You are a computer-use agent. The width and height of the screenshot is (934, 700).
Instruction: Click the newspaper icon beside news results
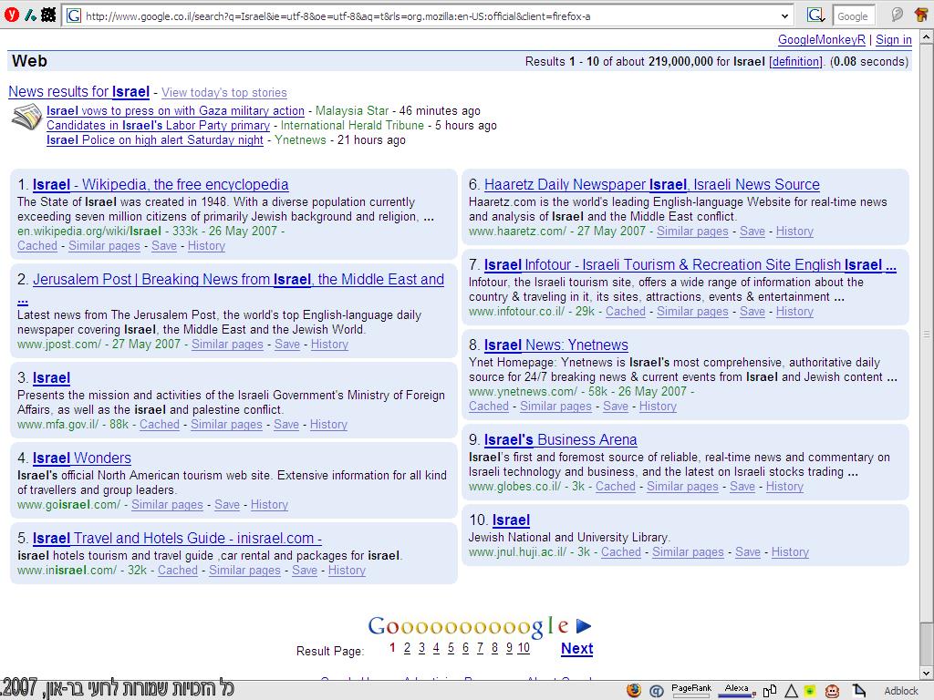click(x=26, y=117)
